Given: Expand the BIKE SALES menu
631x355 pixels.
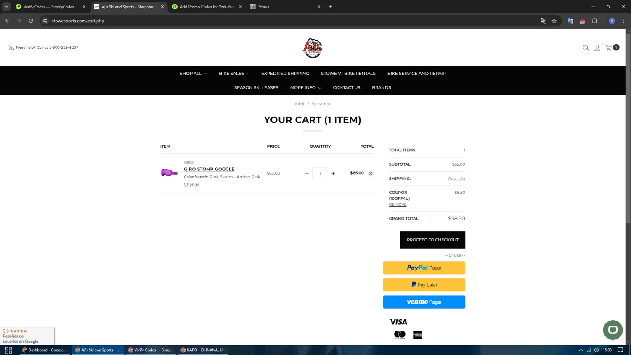Looking at the screenshot, I should point(234,74).
